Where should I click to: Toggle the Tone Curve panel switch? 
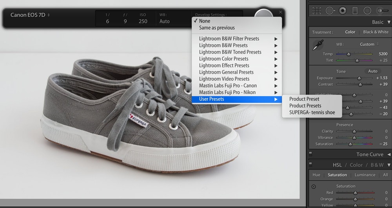point(310,153)
